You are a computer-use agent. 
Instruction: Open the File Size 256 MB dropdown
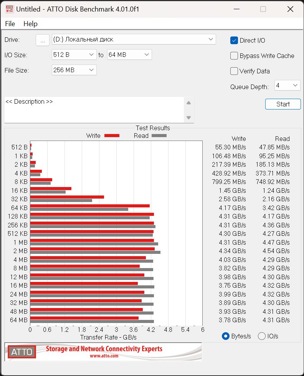point(74,70)
